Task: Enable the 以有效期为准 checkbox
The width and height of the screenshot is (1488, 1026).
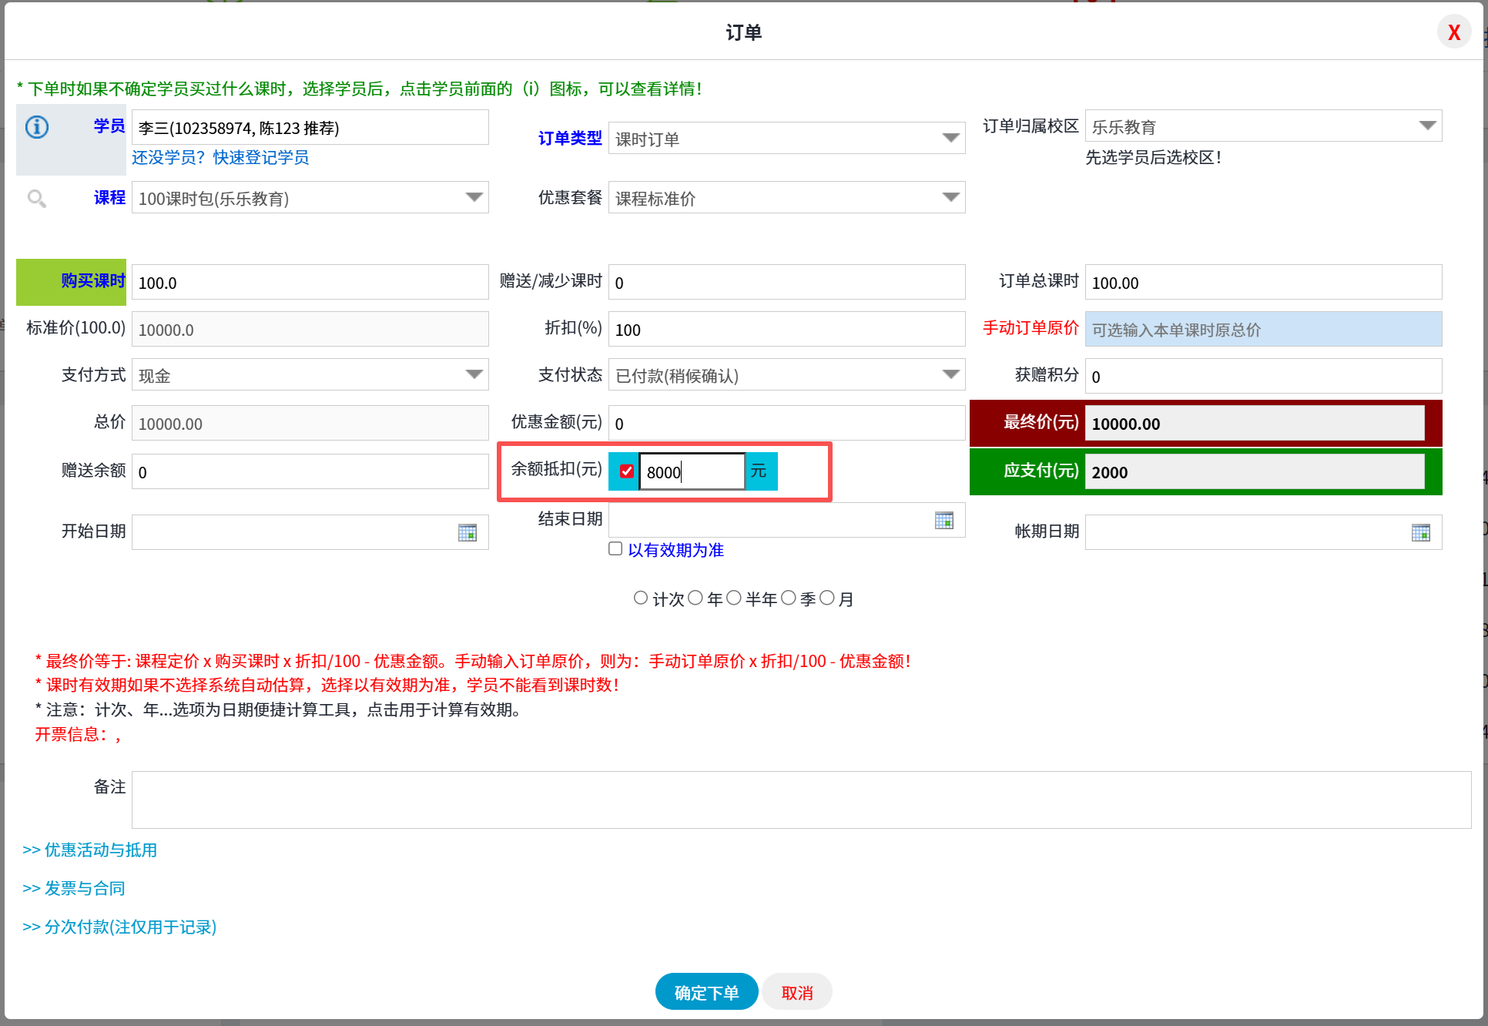Action: [x=615, y=548]
